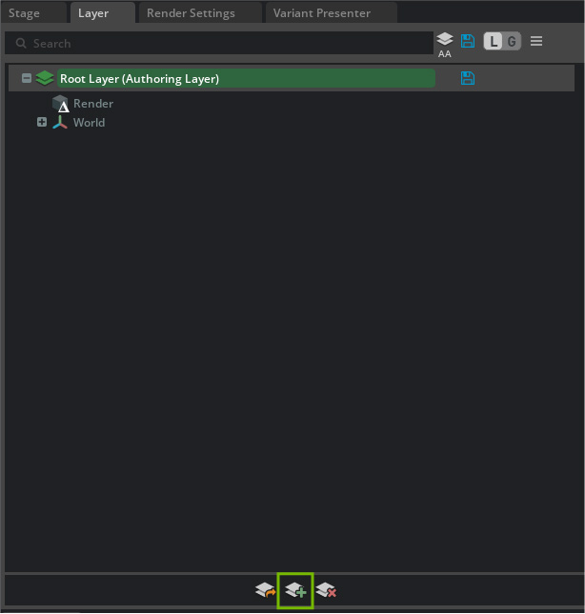This screenshot has width=585, height=614.
Task: Click into the layer Search field
Action: 219,43
